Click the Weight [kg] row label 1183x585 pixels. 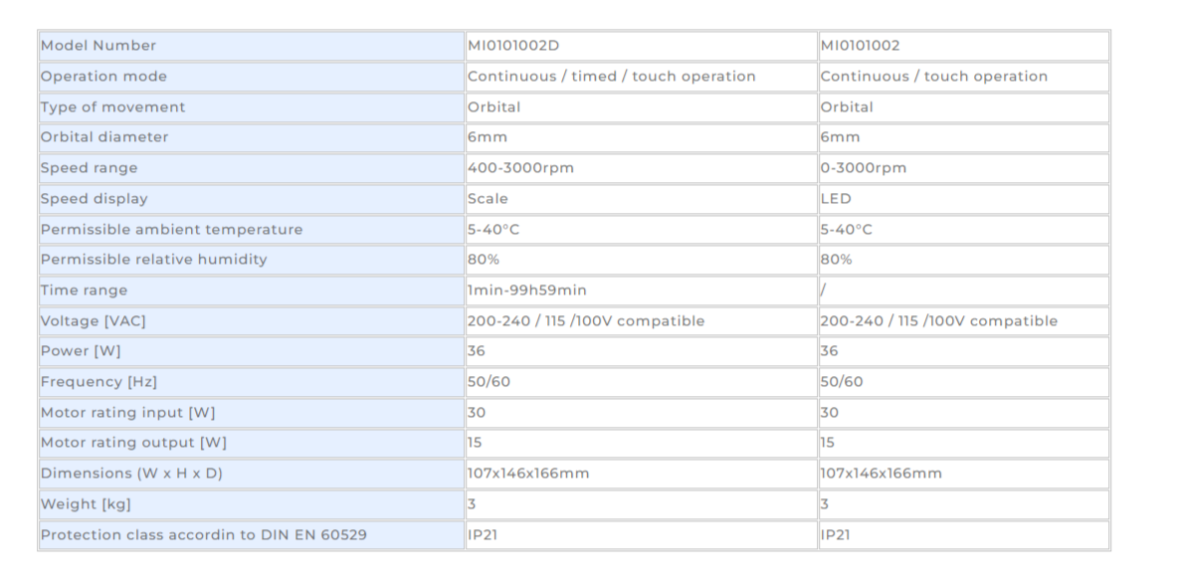click(x=252, y=504)
